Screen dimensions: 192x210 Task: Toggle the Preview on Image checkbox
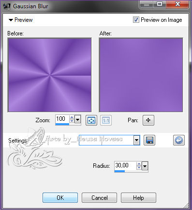[x=136, y=20]
